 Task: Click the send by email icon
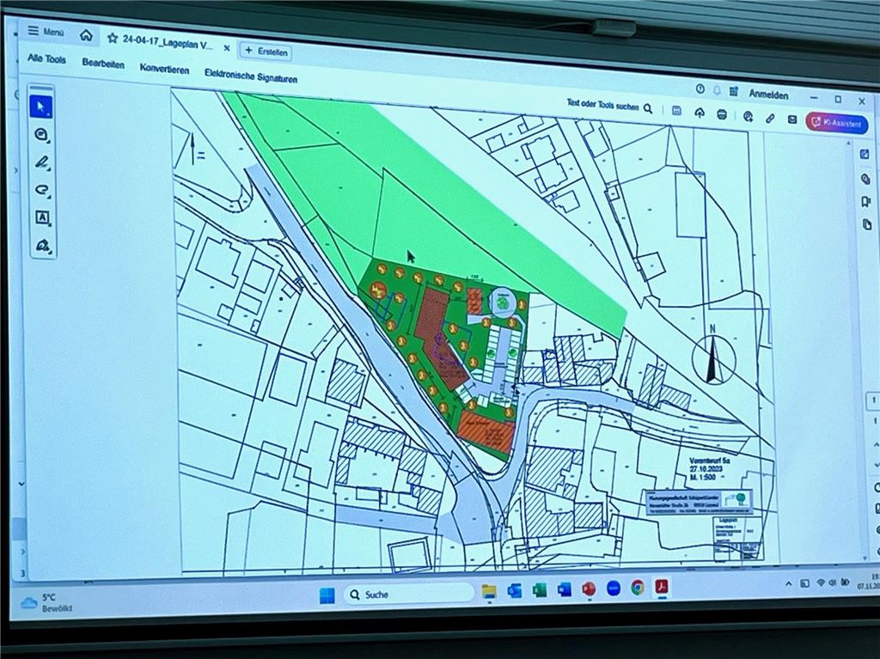[x=792, y=119]
